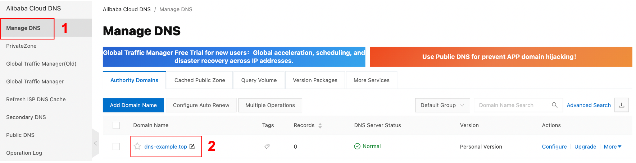
Task: Open Public DNS in the sidebar
Action: [x=20, y=135]
